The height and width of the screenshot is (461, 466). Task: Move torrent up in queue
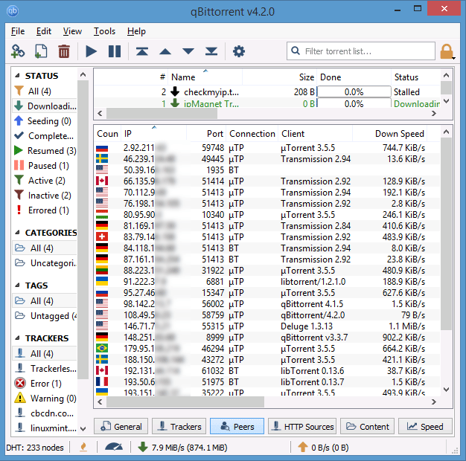pyautogui.click(x=165, y=51)
